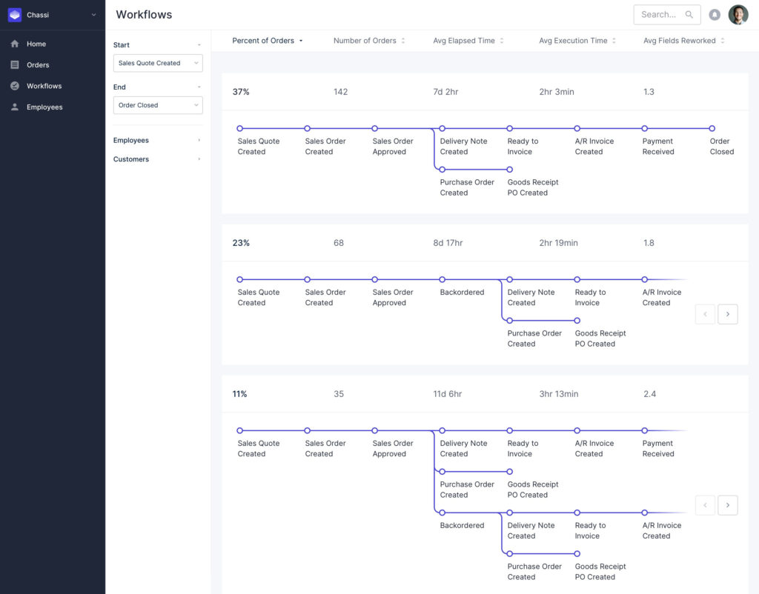This screenshot has width=759, height=594.
Task: Click previous arrow on the 23% workflow
Action: (x=706, y=314)
